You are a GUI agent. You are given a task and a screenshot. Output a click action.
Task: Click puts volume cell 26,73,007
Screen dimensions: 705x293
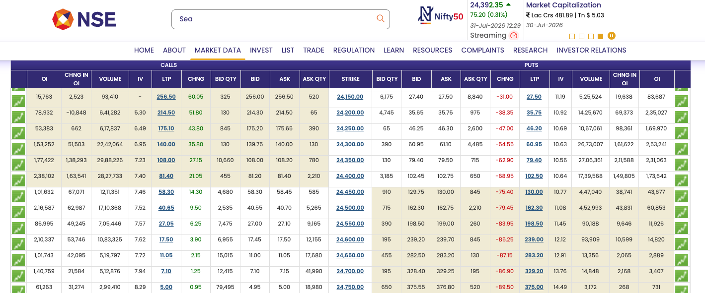(x=591, y=144)
